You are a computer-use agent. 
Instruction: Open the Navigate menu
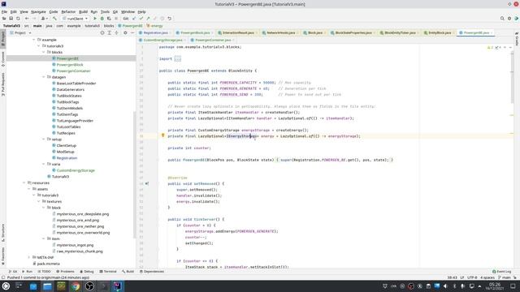pyautogui.click(x=38, y=11)
